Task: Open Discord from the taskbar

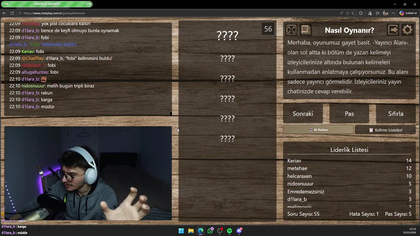Action: coord(239,231)
